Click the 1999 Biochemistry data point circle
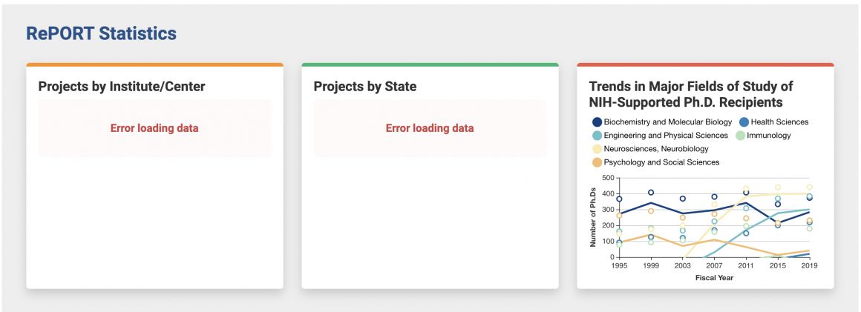The width and height of the screenshot is (861, 312). pos(651,193)
